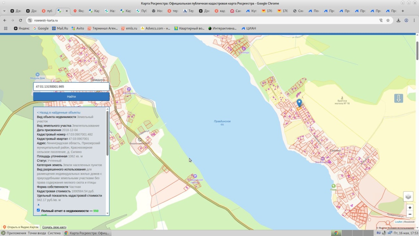This screenshot has height=236, width=419.
Task: Open the Google bookmark
Action: tap(41, 28)
